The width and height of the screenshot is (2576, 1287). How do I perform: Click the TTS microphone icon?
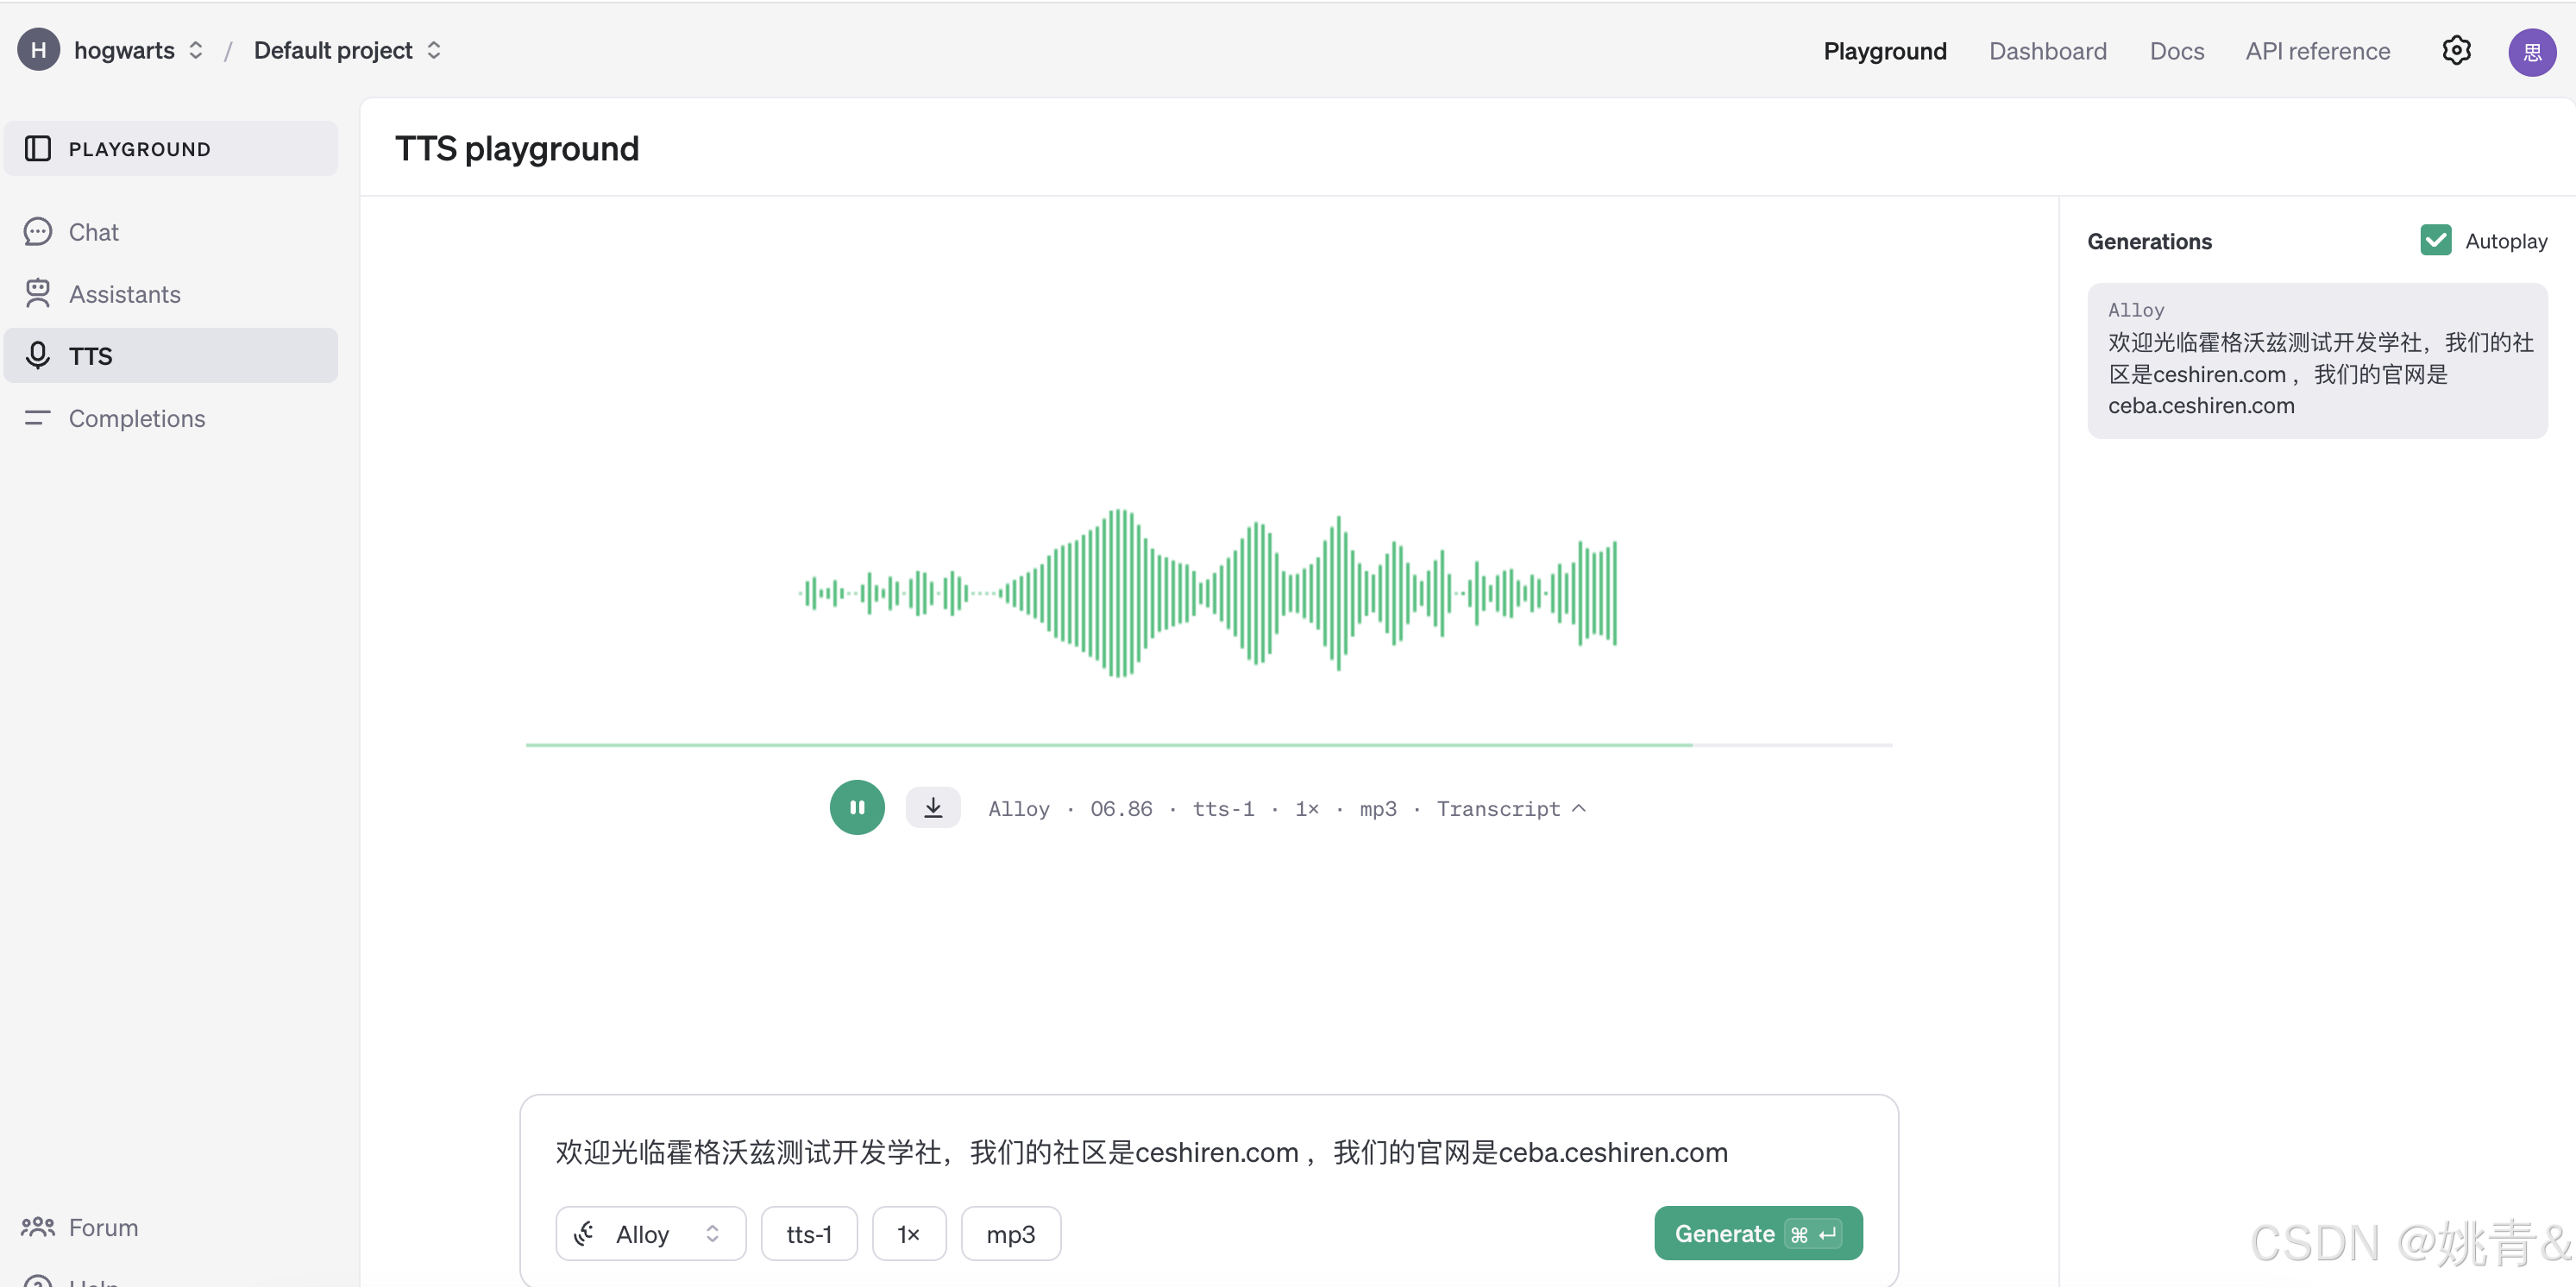[38, 356]
